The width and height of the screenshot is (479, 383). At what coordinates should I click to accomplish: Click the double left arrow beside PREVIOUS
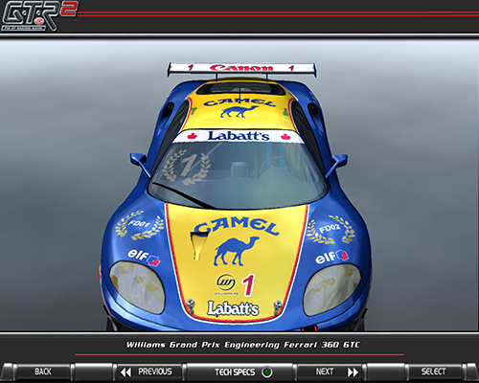point(125,372)
